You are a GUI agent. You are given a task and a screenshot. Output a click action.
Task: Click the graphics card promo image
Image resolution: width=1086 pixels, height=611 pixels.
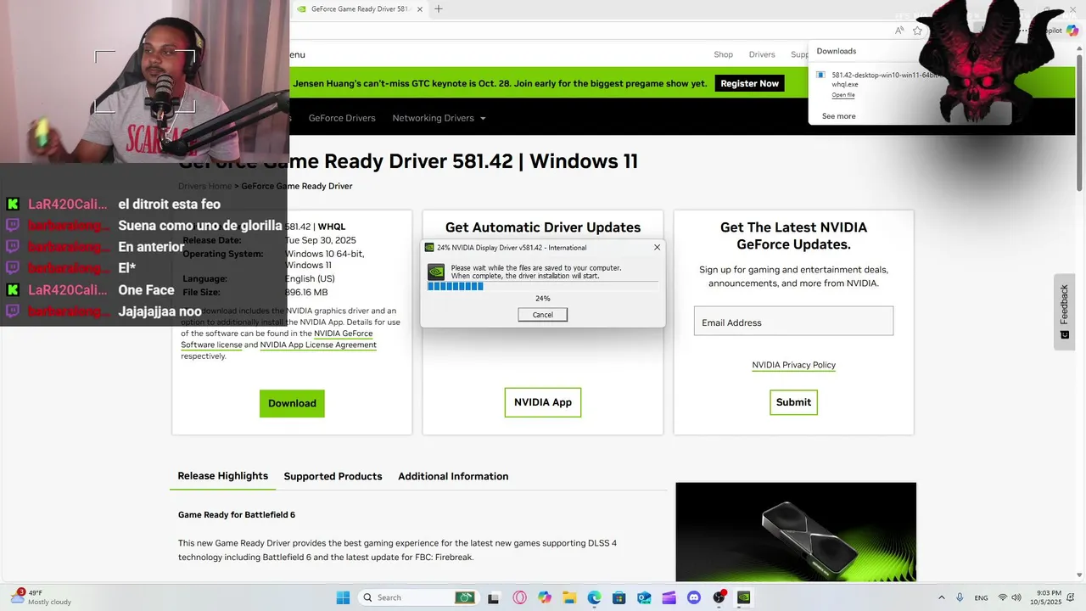point(796,532)
